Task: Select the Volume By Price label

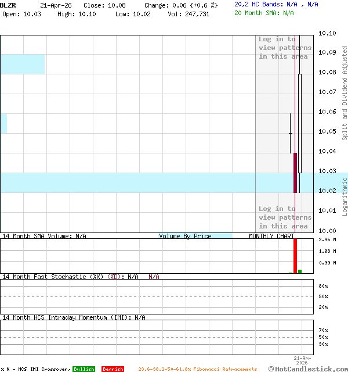Action: tap(185, 236)
